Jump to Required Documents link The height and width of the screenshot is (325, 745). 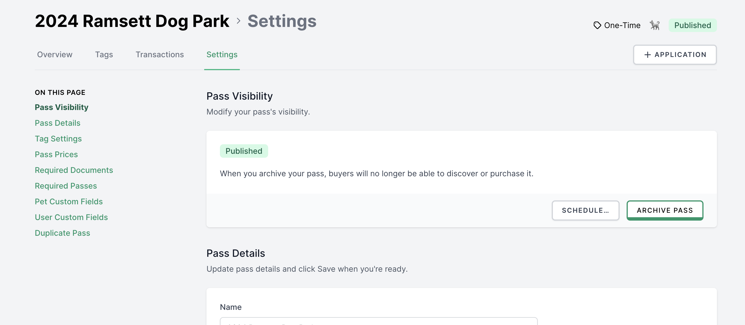click(74, 170)
